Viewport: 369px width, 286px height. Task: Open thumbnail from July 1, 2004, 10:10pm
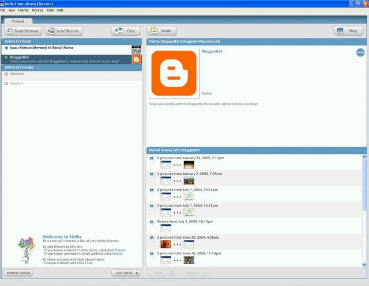click(x=165, y=228)
